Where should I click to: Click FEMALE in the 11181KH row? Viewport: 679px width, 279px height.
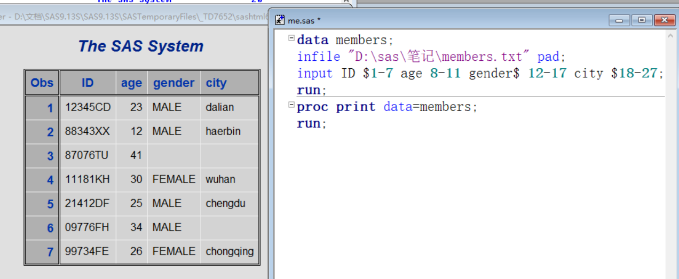pos(174,179)
